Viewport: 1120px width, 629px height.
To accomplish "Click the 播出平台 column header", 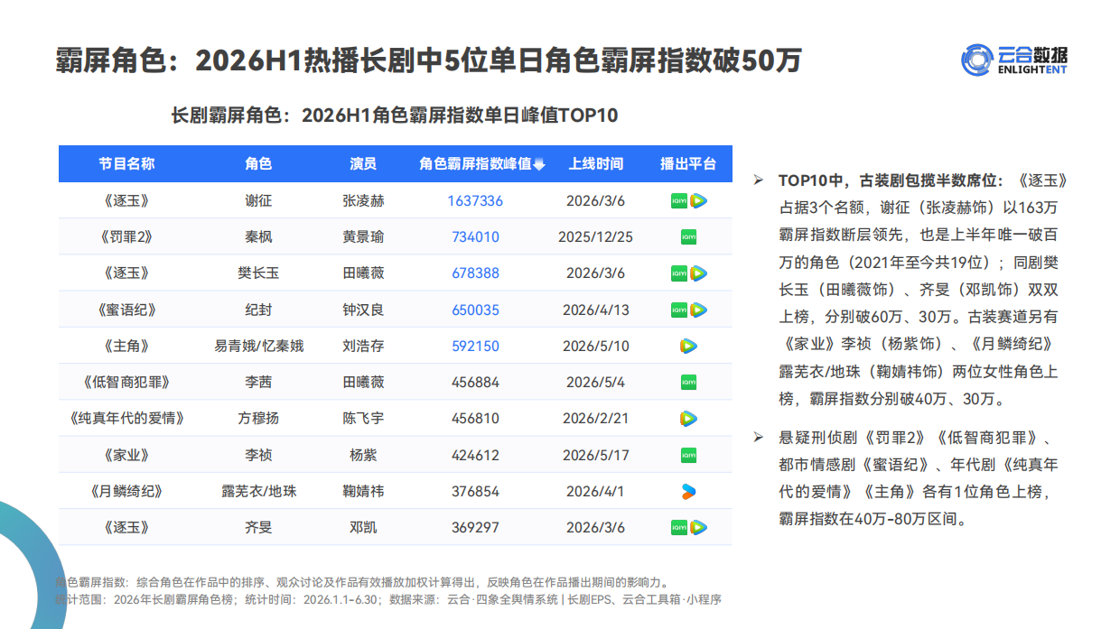I will coord(688,164).
